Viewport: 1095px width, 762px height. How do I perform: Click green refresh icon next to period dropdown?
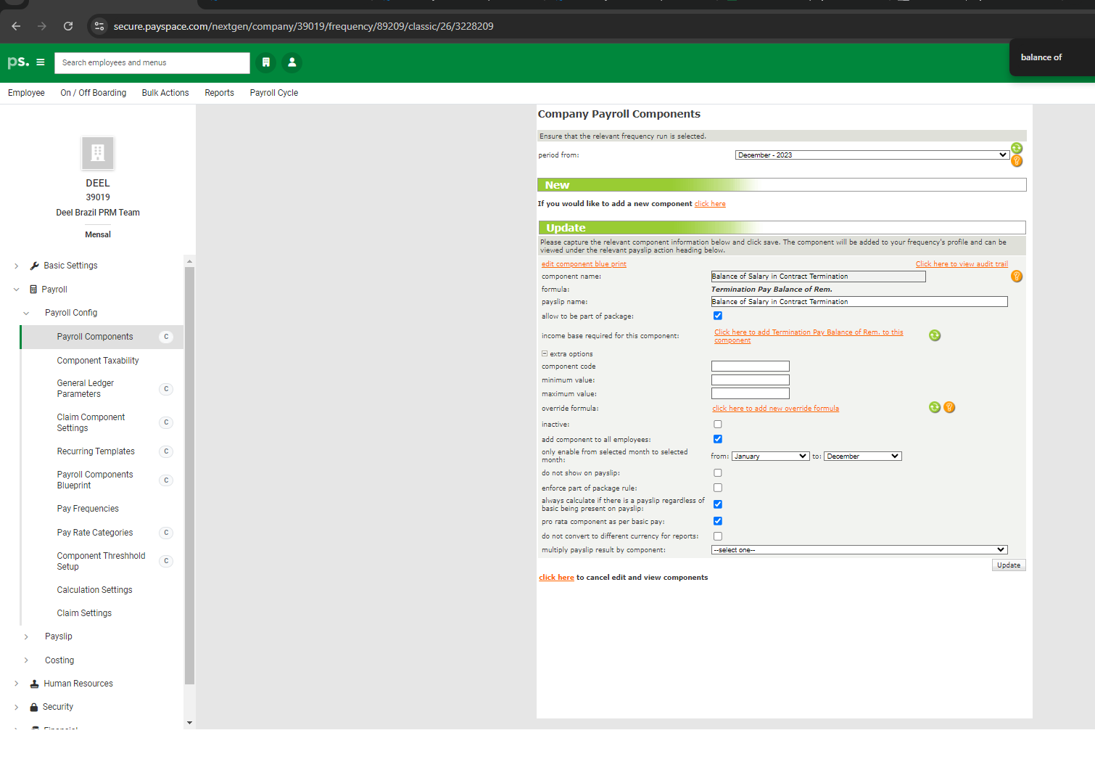pyautogui.click(x=1017, y=148)
